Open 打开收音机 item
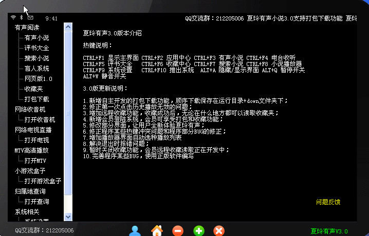The height and width of the screenshot is (236, 369). 40,120
